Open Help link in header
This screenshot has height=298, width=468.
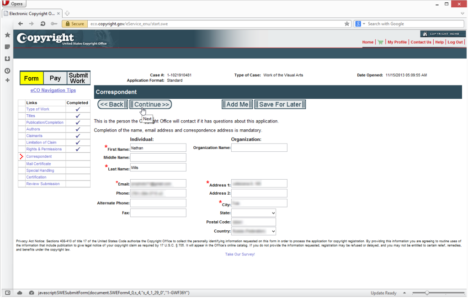(x=439, y=42)
